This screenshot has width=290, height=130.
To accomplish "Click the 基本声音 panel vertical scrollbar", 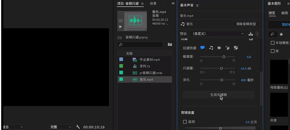I will coord(261,89).
